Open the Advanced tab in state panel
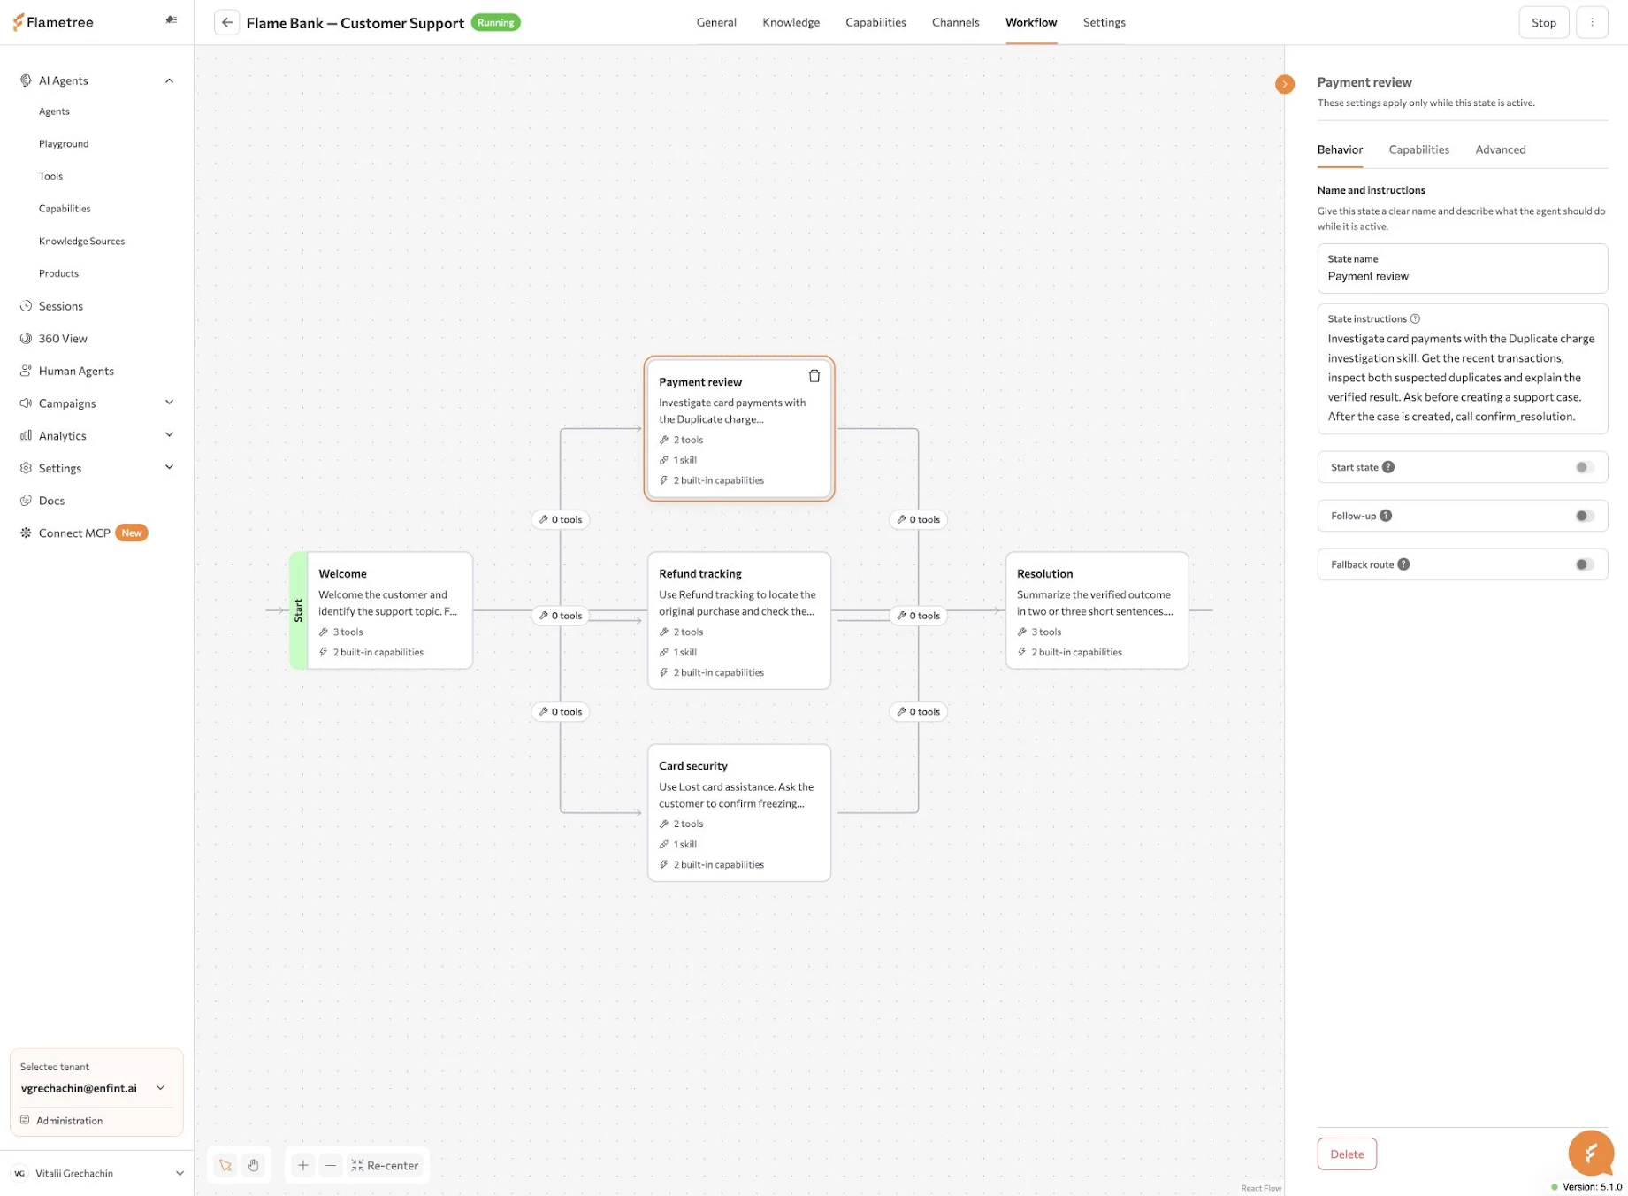 [1500, 149]
